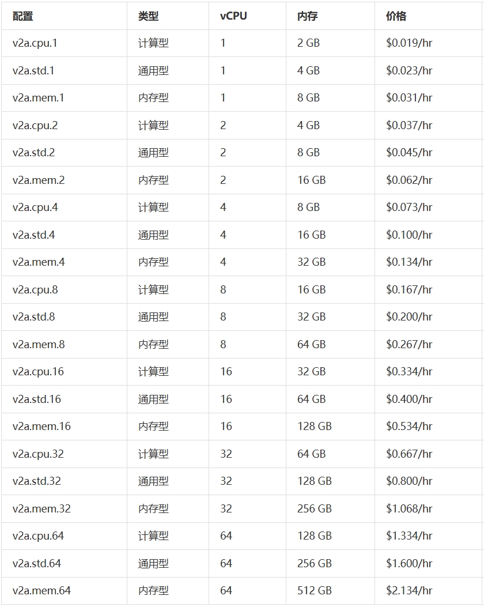Screen dimensions: 484x607
Task: Click the $0.267/hr price cell
Action: pyautogui.click(x=409, y=345)
